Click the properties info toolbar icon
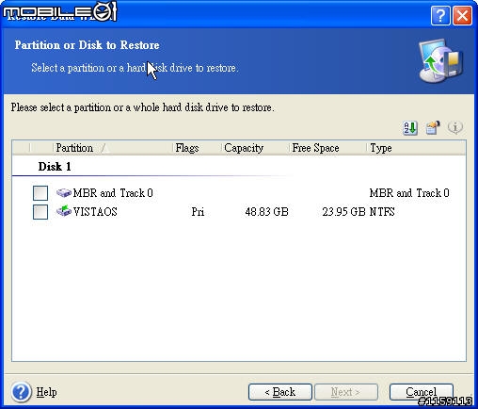The image size is (478, 409). click(x=455, y=127)
